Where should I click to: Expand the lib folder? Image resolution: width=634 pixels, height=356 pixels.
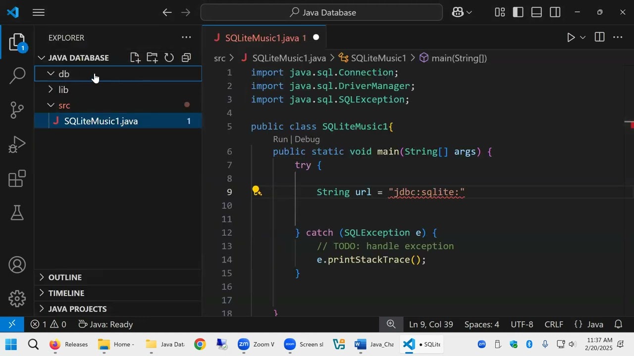51,89
